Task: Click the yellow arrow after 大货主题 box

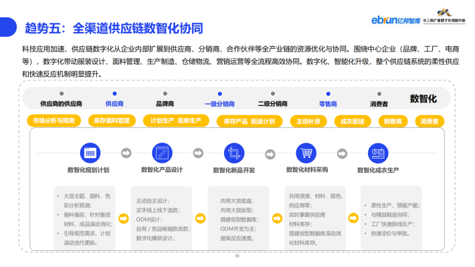Action: (124, 218)
